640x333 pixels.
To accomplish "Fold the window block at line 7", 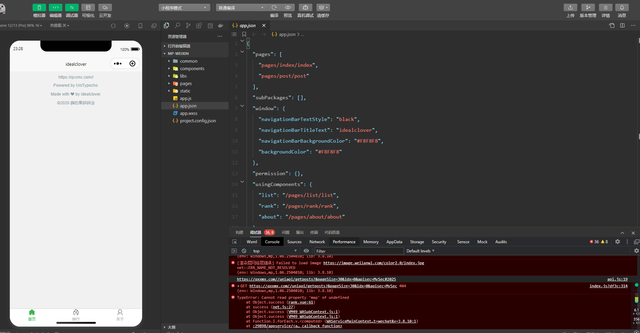I will (242, 106).
